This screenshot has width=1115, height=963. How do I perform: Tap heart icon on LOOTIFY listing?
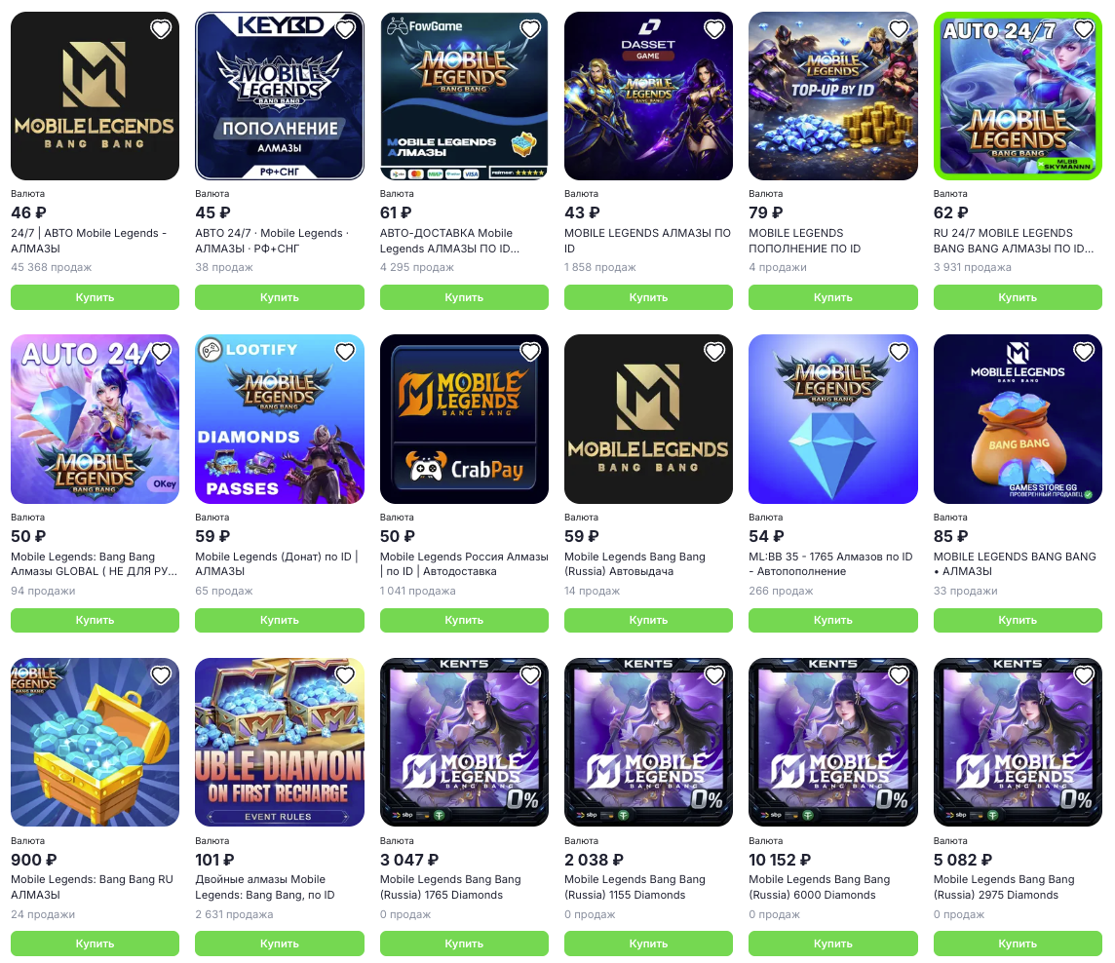coord(345,352)
